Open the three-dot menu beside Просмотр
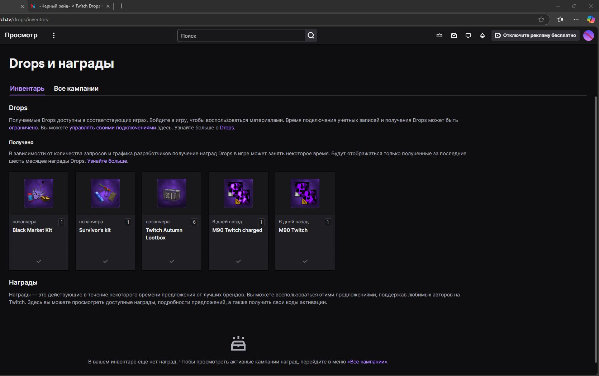 coord(54,35)
